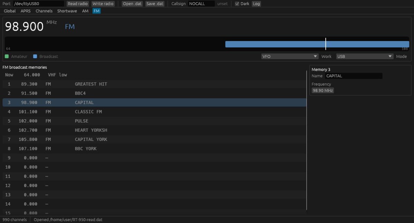This screenshot has width=414, height=223.
Task: Click the Memory 3 Name field
Action: 354,76
